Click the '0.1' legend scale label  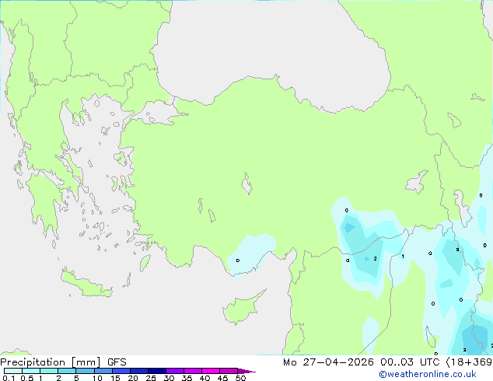click(x=9, y=378)
